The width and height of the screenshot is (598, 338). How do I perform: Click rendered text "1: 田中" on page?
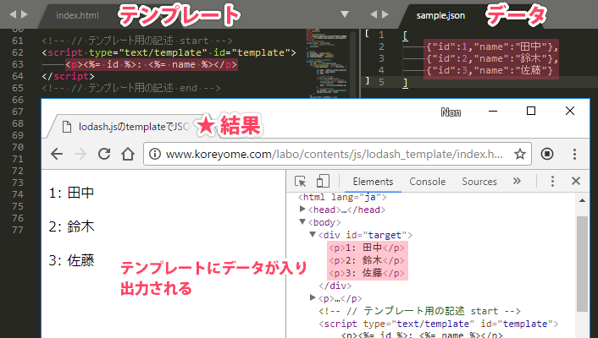[71, 193]
